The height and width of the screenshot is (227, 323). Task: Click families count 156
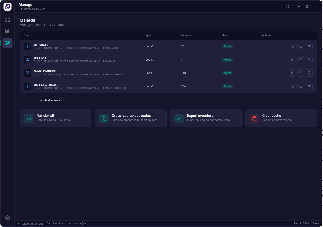click(183, 86)
